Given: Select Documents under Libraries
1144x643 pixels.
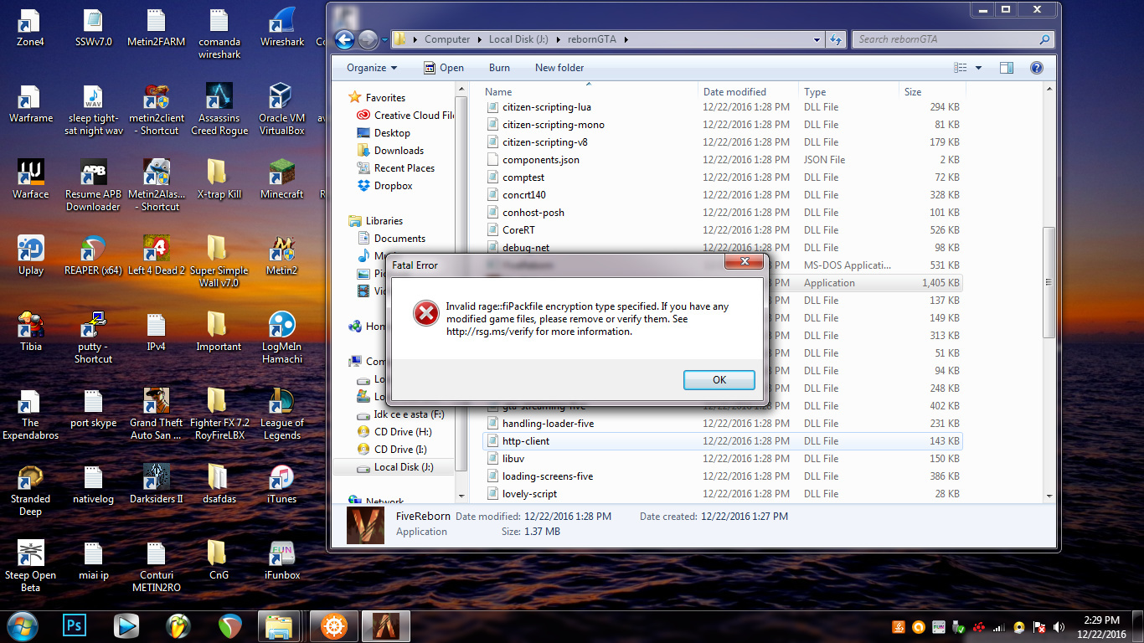Looking at the screenshot, I should 399,239.
